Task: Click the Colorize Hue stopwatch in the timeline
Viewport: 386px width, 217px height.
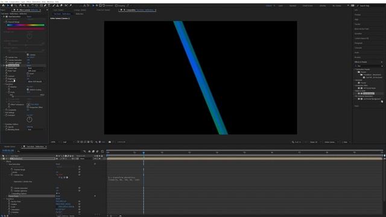Action: click(11, 175)
